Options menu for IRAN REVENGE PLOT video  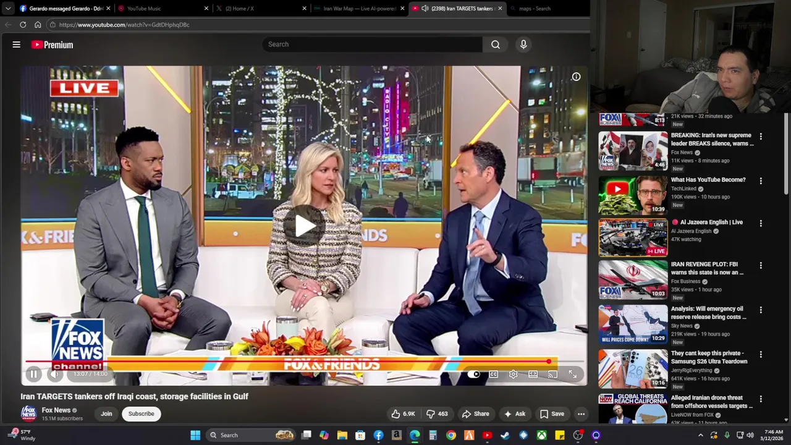(x=761, y=266)
